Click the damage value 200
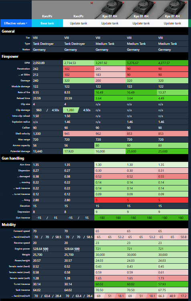 [98, 81]
